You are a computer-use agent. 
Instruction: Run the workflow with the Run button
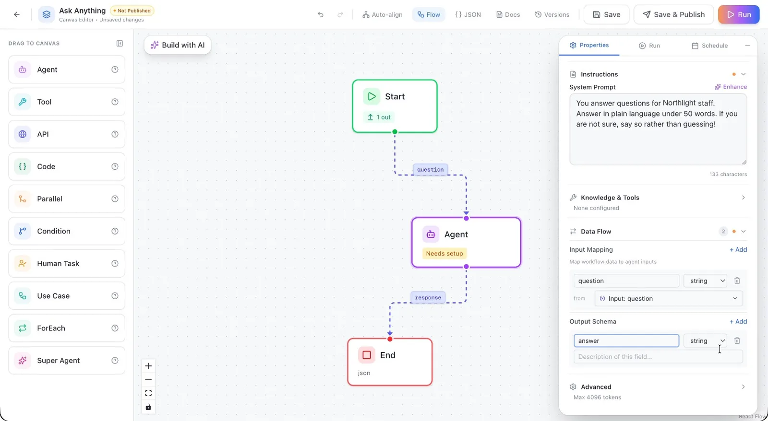pos(739,14)
